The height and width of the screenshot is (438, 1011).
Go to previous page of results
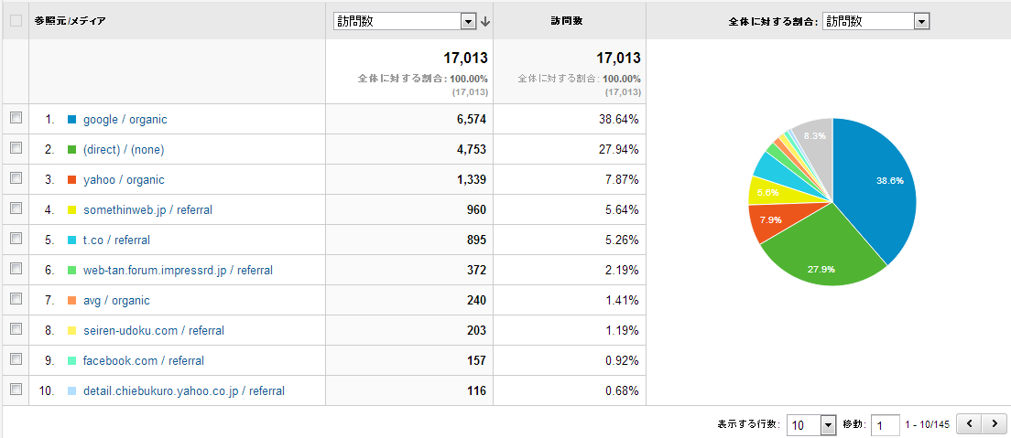(969, 424)
